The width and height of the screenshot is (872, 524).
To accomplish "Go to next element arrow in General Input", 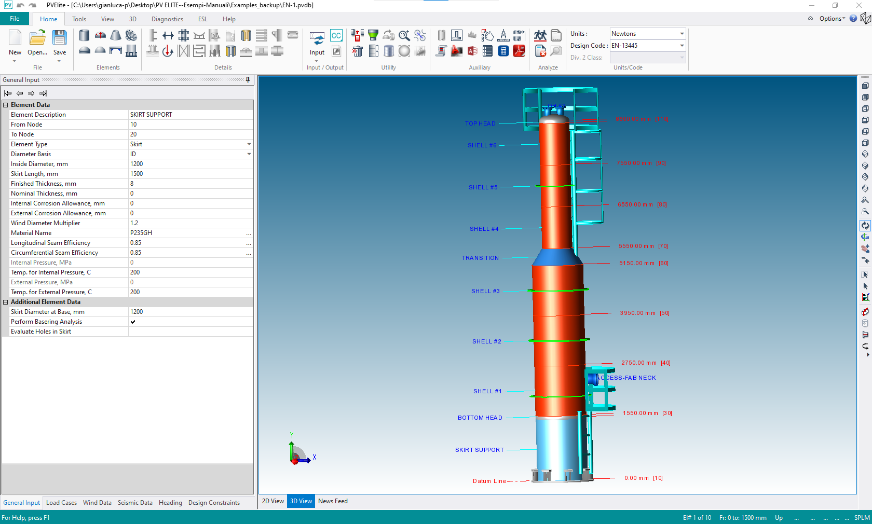I will pos(31,93).
